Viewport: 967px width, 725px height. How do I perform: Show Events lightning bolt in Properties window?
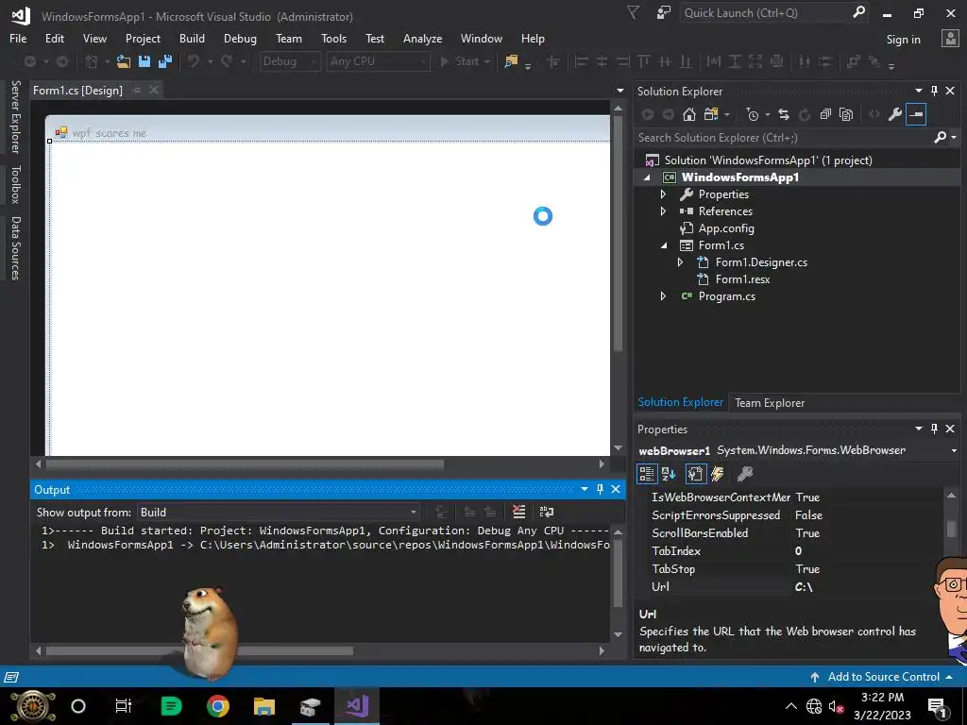[x=718, y=474]
